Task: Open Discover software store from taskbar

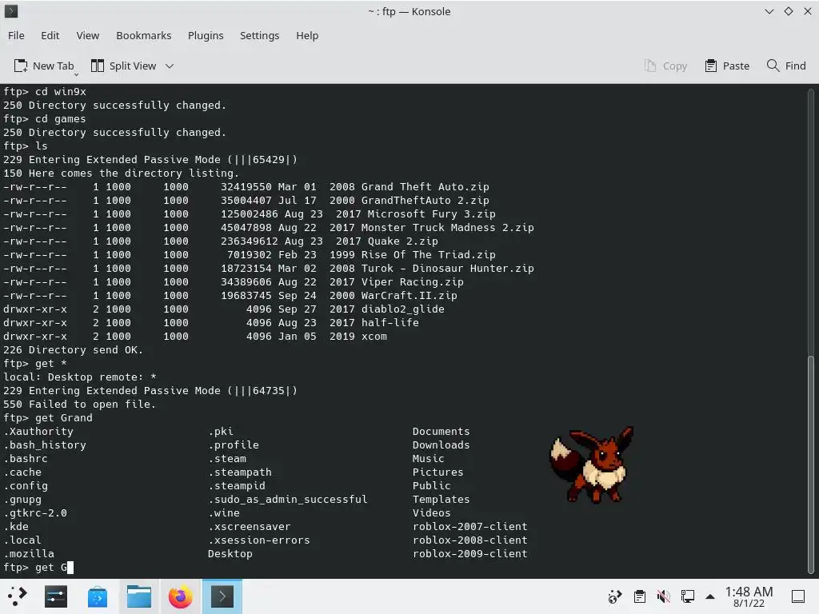Action: (97, 596)
